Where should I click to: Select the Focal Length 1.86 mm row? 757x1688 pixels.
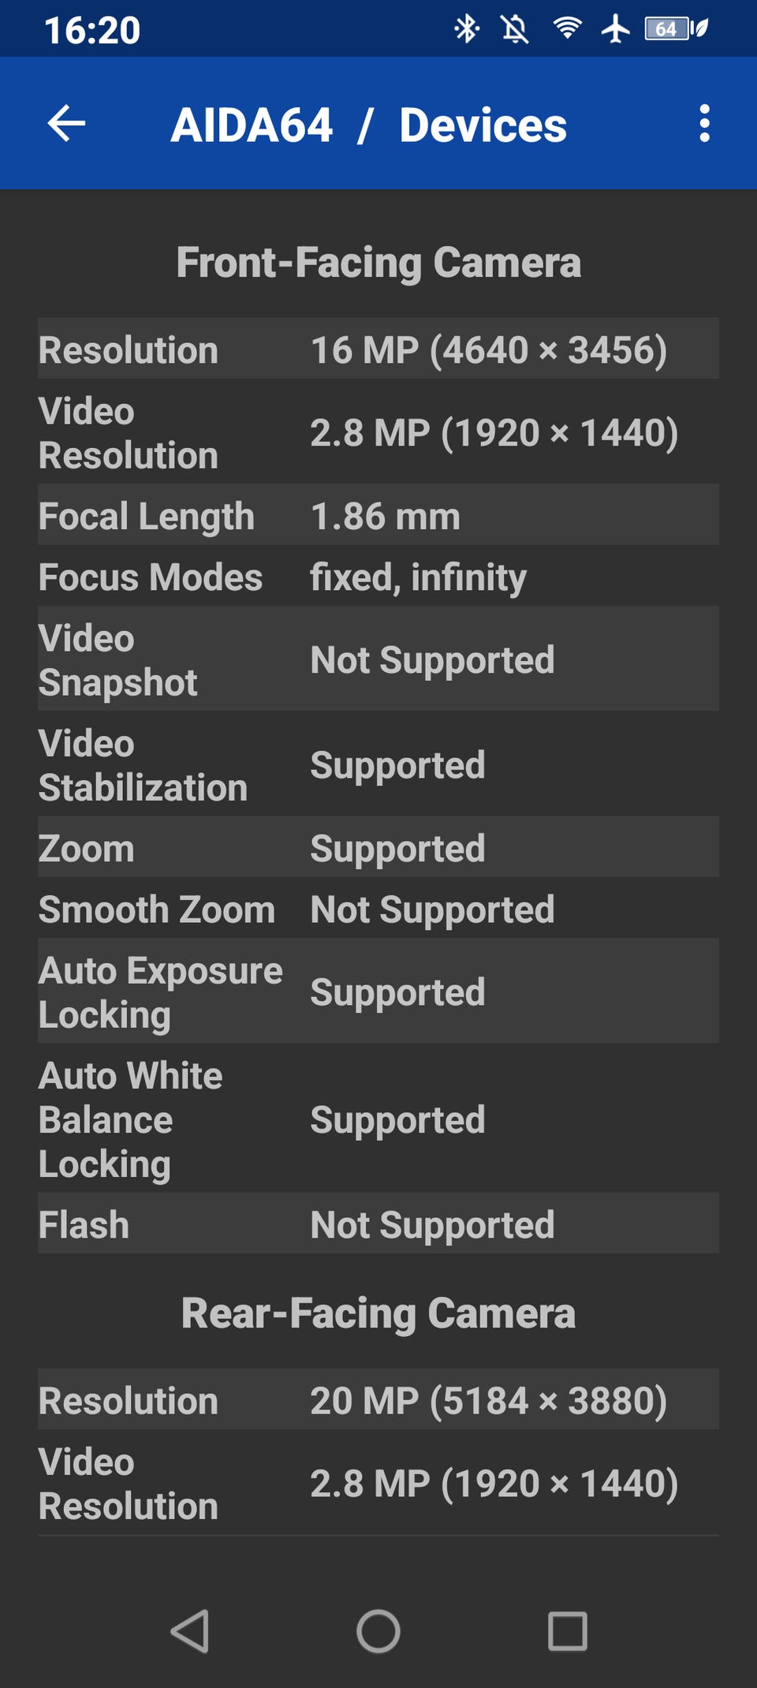click(378, 516)
